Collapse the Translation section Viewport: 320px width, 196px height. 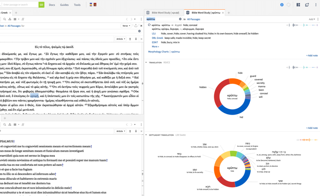(146, 62)
